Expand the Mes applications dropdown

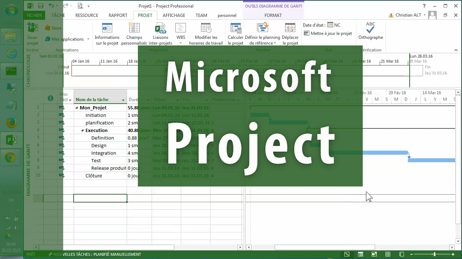(88, 39)
